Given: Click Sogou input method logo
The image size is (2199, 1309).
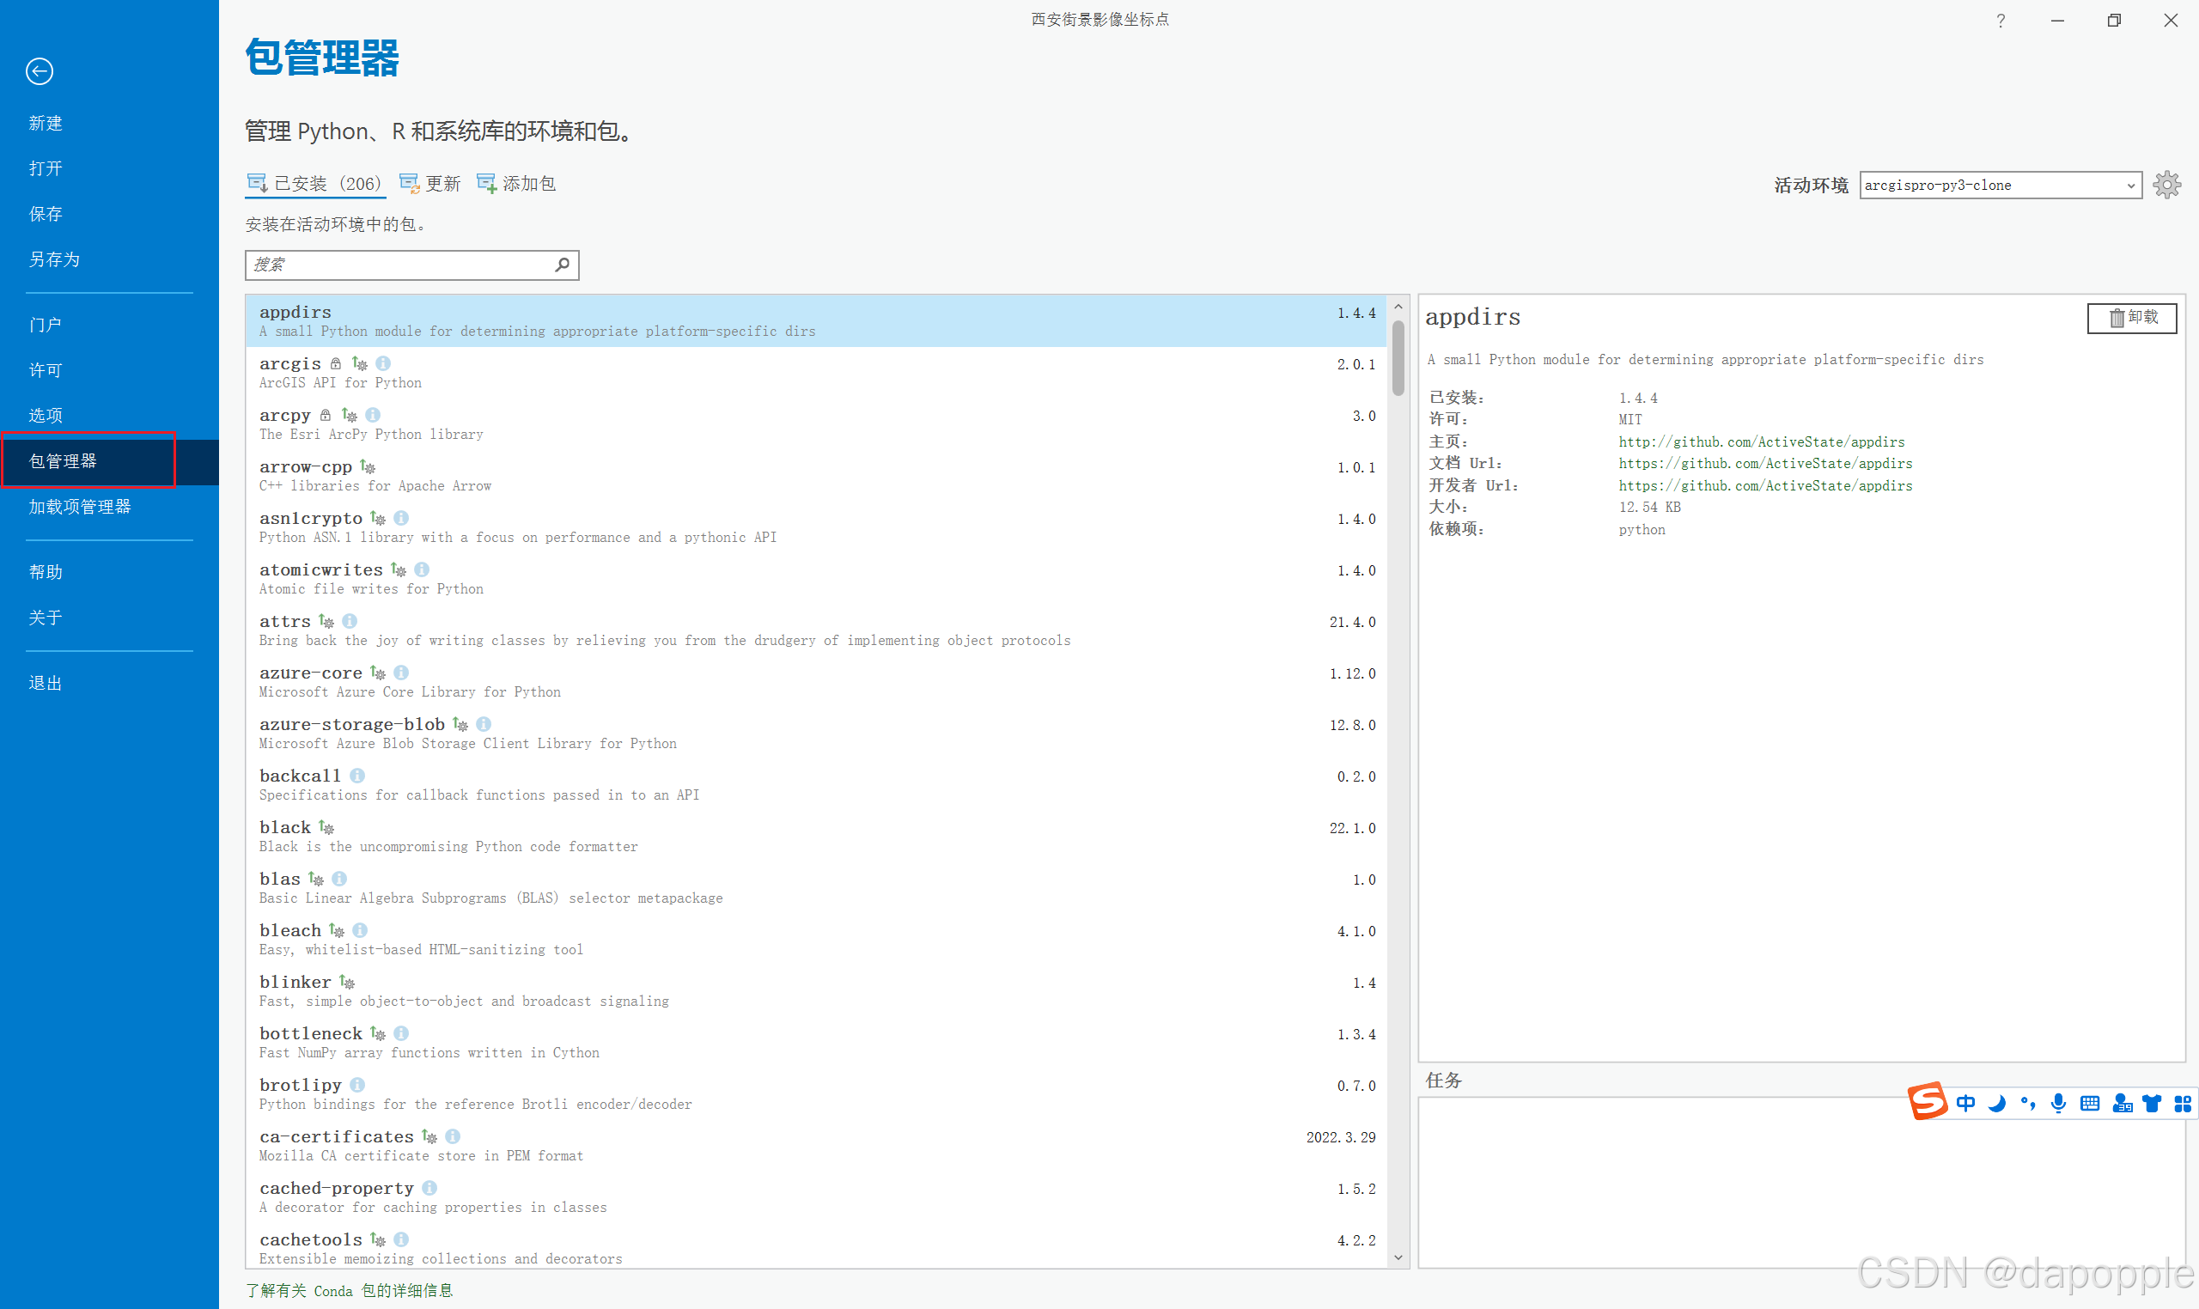Looking at the screenshot, I should pos(1927,1102).
